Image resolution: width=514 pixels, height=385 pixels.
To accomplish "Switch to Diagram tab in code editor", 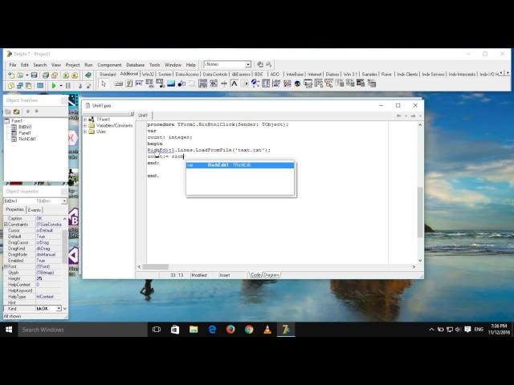I will [x=271, y=275].
